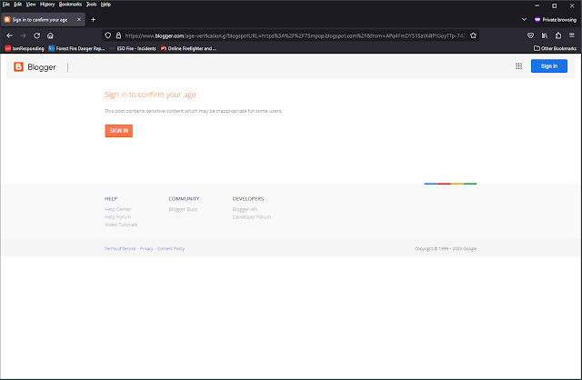Image resolution: width=582 pixels, height=380 pixels.
Task: Open the Library bookshelf icon
Action: pyautogui.click(x=545, y=35)
